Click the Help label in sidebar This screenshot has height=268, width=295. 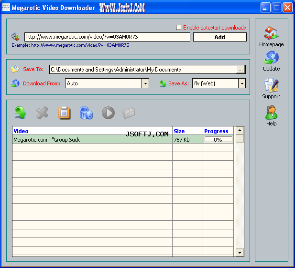pos(271,124)
